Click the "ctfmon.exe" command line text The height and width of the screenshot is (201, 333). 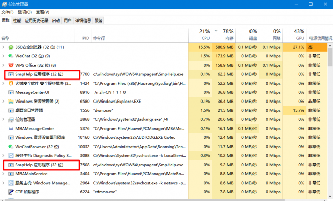[105, 192]
